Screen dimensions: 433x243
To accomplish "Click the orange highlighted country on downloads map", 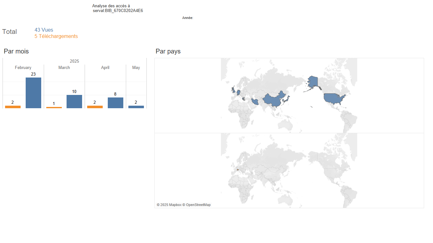I will (237, 170).
